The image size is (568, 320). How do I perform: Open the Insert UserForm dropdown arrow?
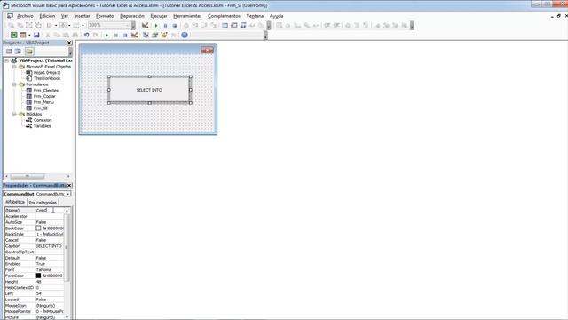tap(29, 35)
